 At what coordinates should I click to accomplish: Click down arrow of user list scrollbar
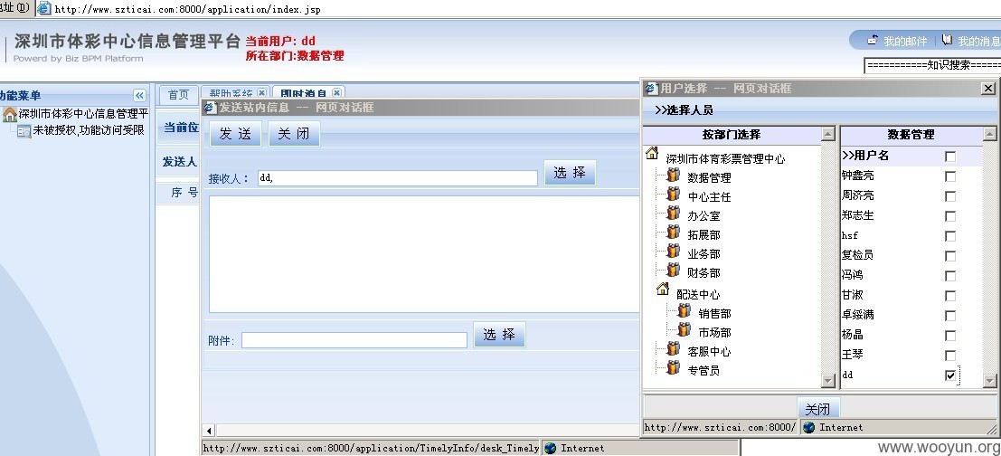coord(990,381)
